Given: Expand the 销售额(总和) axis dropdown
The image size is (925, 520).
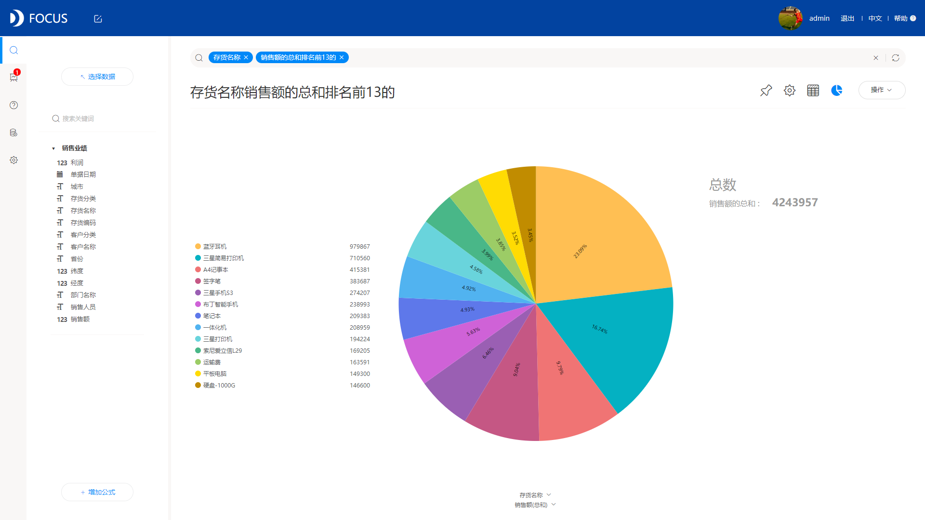Looking at the screenshot, I should [x=535, y=505].
